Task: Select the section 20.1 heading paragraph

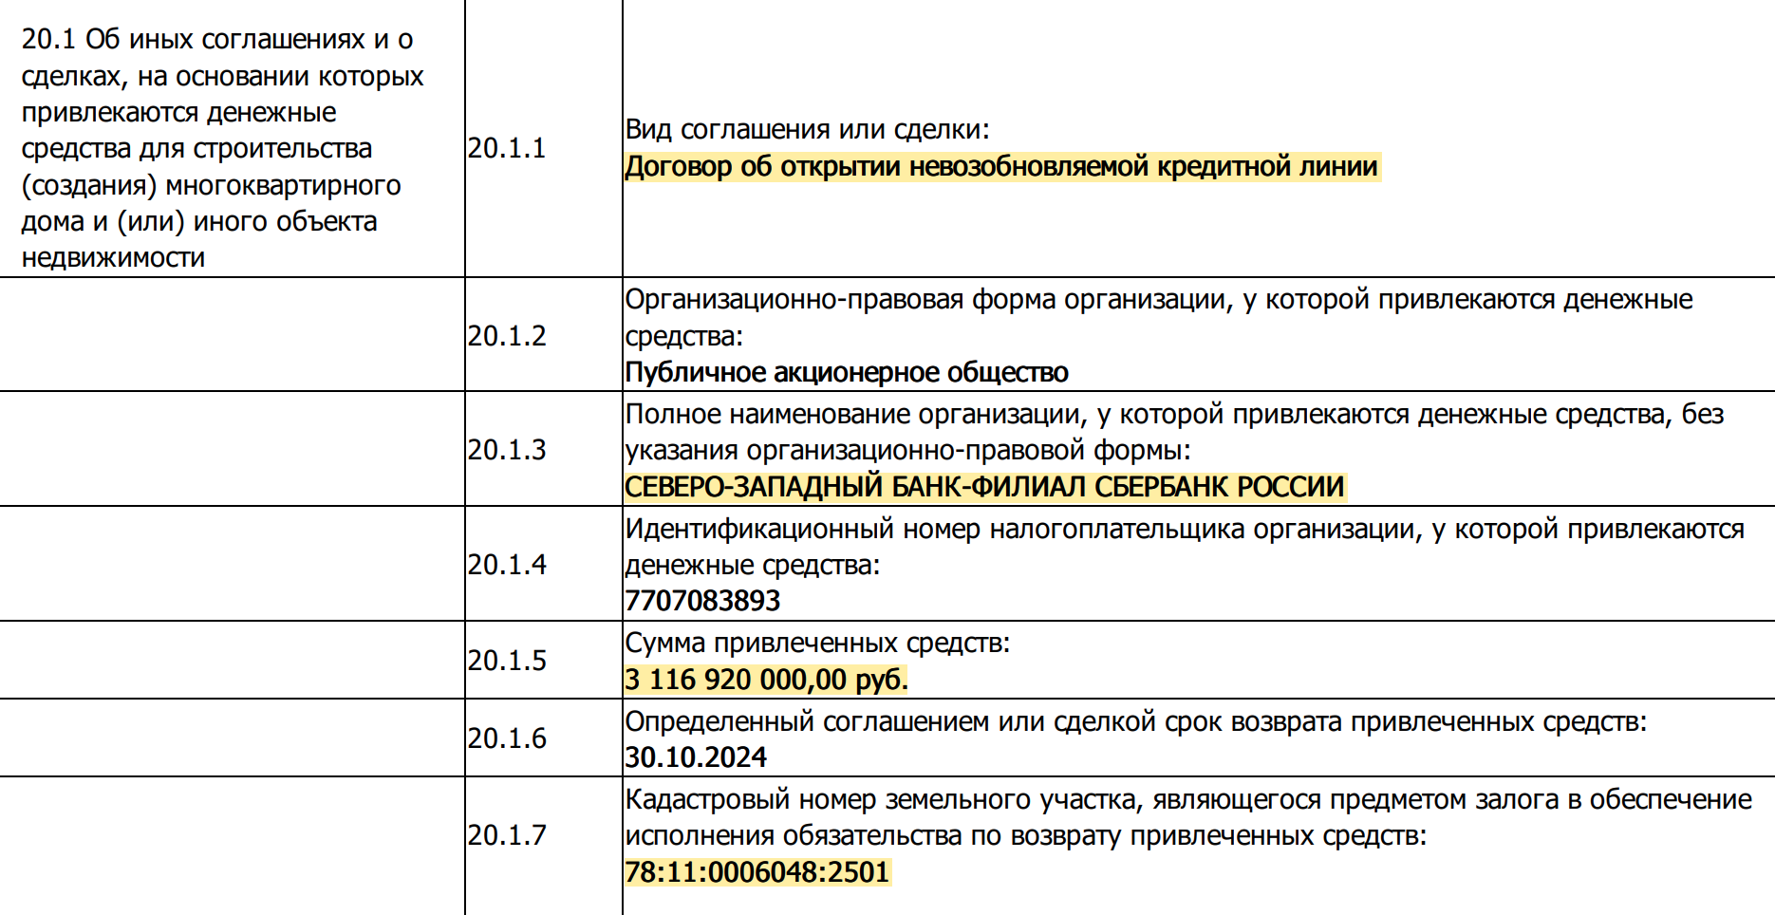Action: (x=222, y=148)
